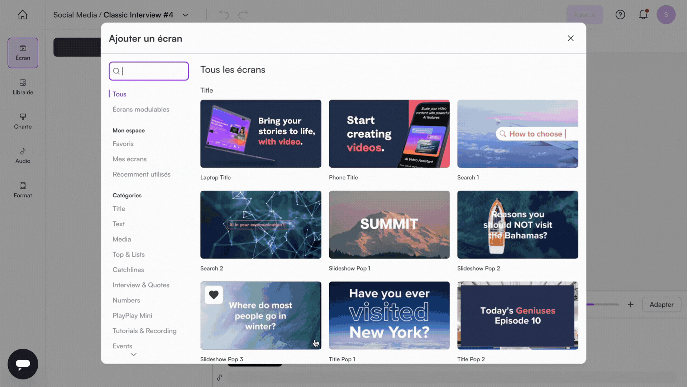Open the Format sidebar panel
Viewport: 688px width, 387px height.
[x=23, y=190]
